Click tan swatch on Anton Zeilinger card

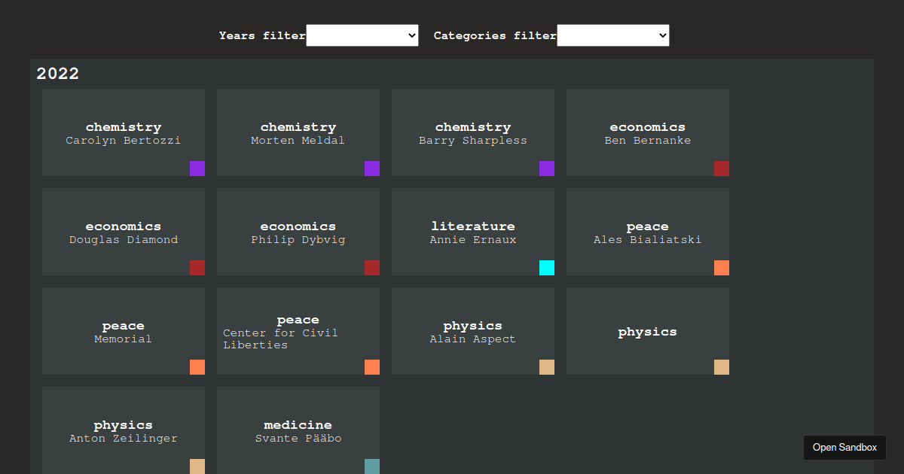coord(197,466)
